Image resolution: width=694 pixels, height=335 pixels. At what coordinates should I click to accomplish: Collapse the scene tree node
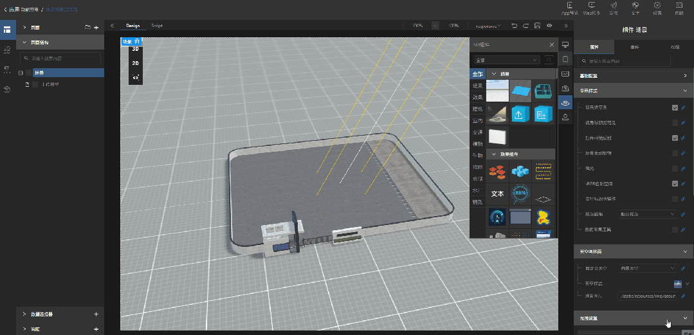point(21,73)
